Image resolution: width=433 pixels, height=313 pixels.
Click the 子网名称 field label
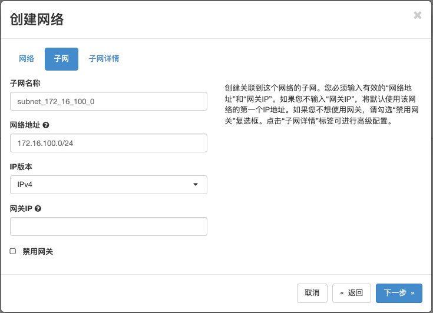coord(25,84)
